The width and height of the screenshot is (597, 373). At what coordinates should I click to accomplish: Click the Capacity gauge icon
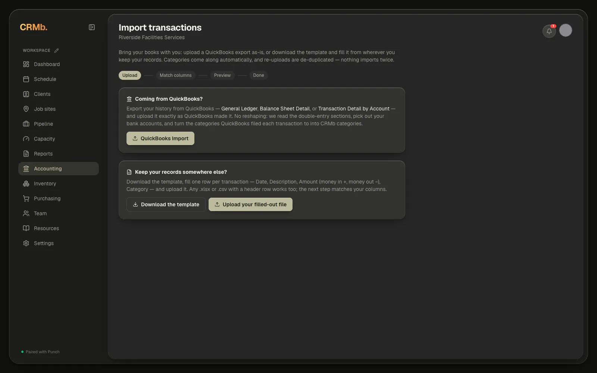click(26, 139)
